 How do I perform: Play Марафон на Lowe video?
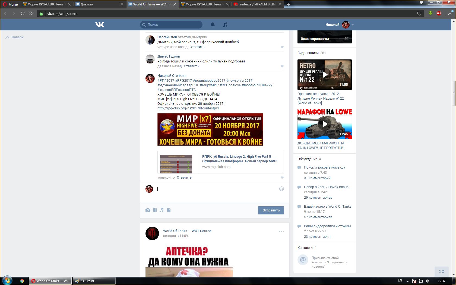pyautogui.click(x=325, y=124)
